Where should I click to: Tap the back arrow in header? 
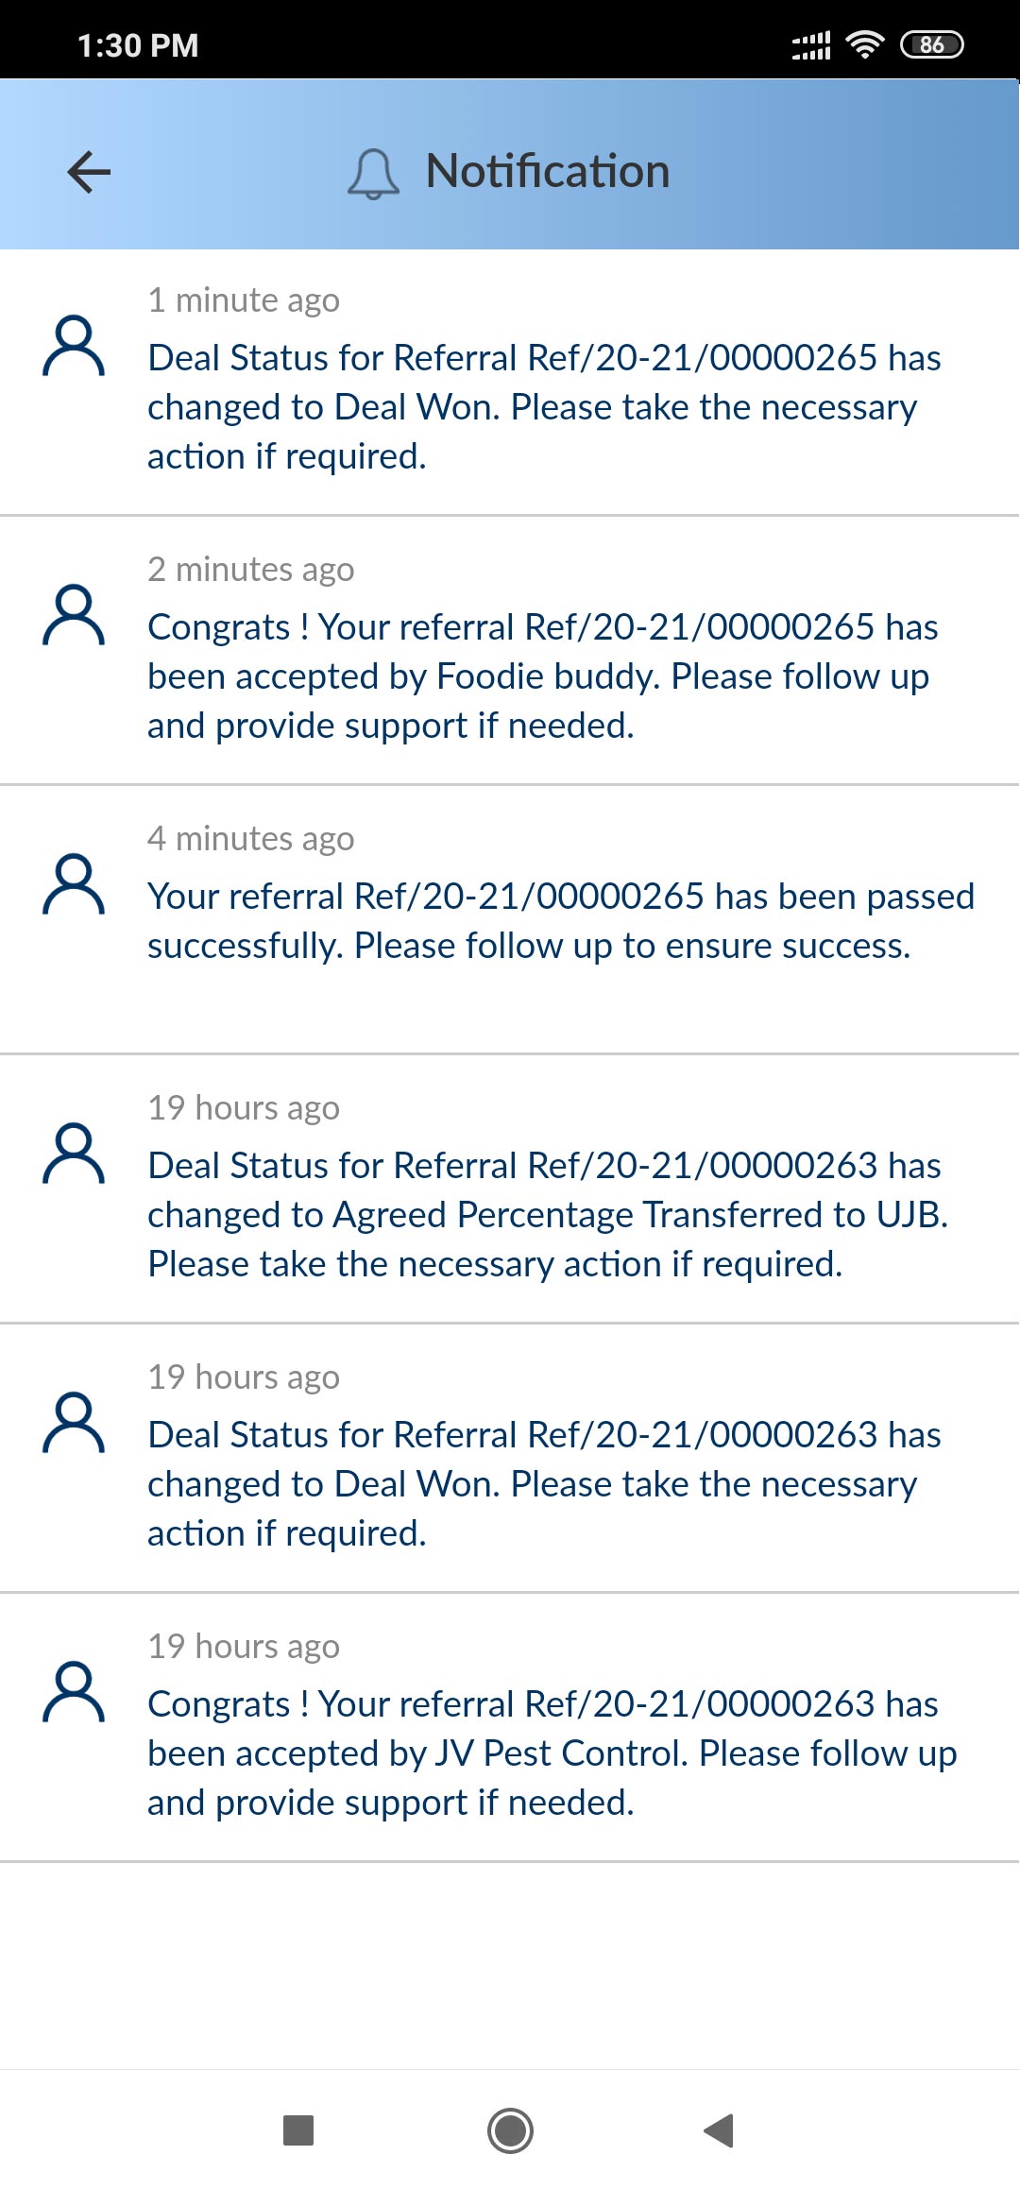click(90, 172)
